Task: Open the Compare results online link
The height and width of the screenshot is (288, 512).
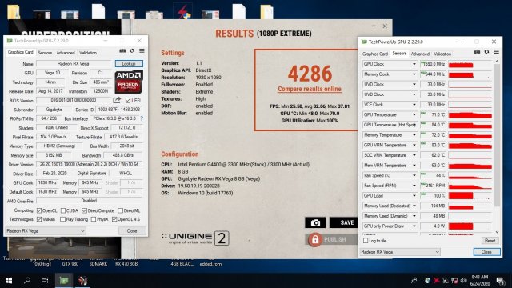Action: tap(310, 89)
